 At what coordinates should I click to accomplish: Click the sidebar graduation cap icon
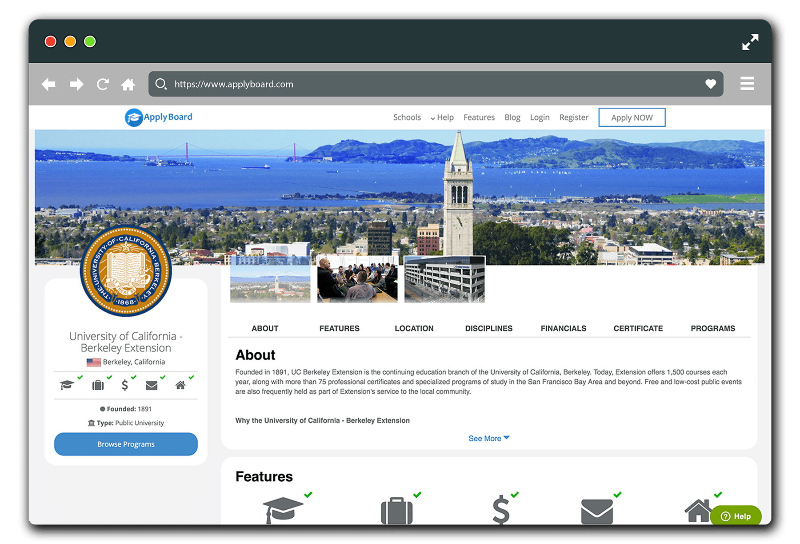pyautogui.click(x=67, y=385)
